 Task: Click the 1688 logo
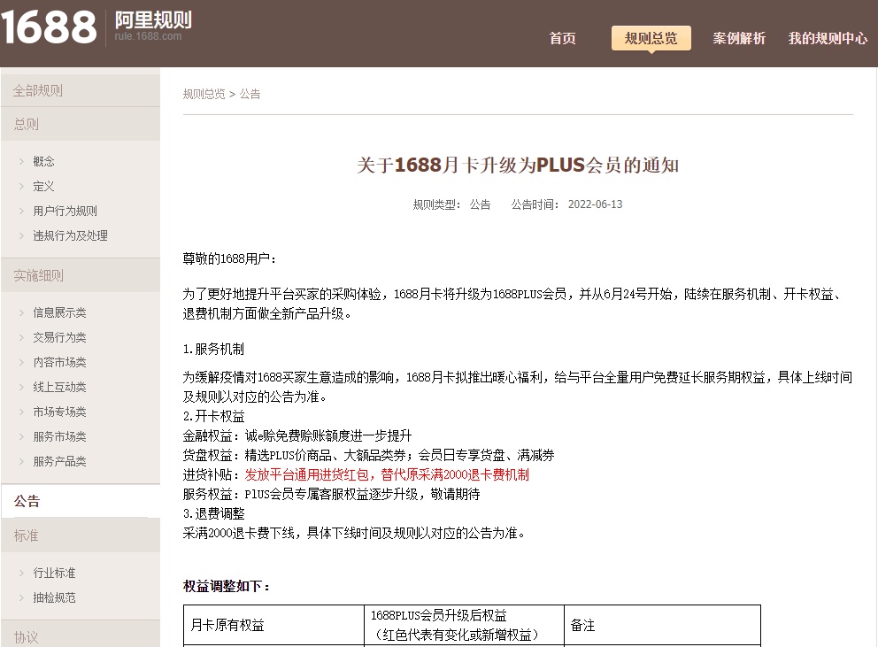click(x=49, y=27)
